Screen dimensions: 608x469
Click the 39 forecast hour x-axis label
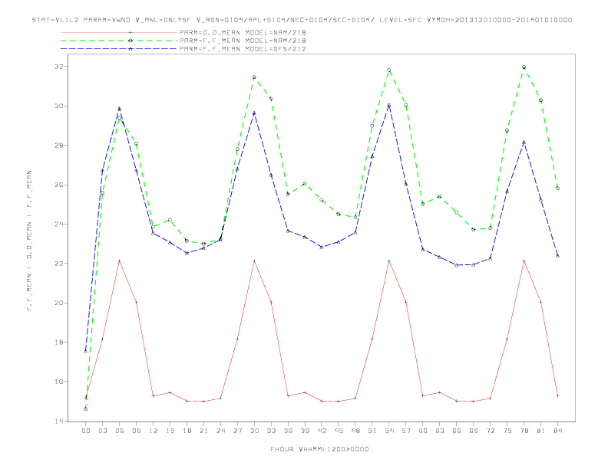(x=305, y=431)
